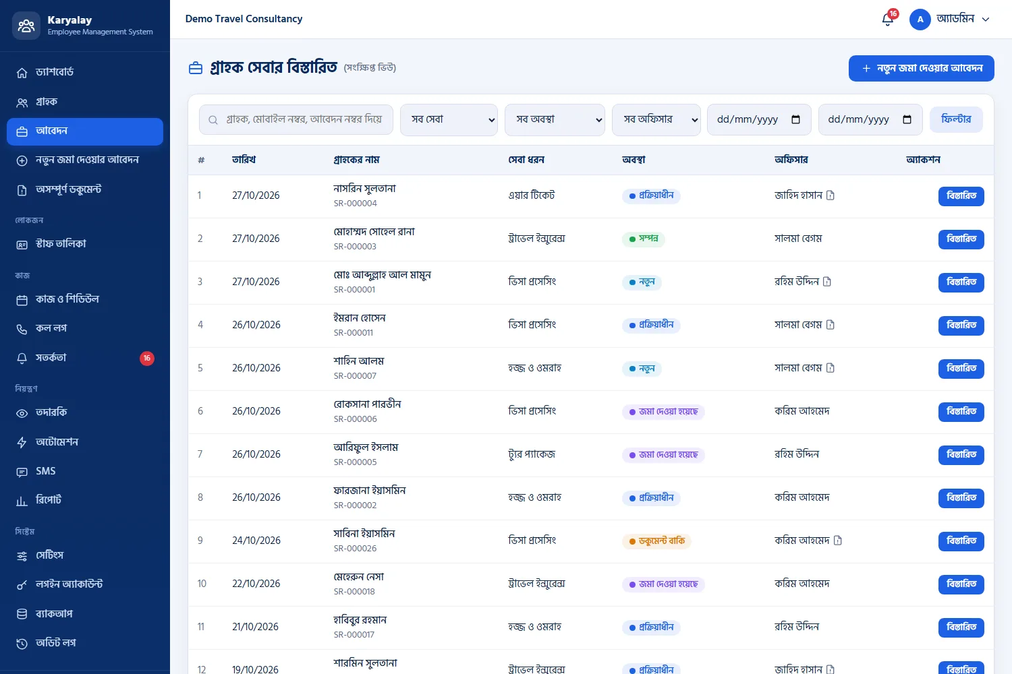
Task: Click the admin avatar circle 'A'
Action: click(x=920, y=20)
